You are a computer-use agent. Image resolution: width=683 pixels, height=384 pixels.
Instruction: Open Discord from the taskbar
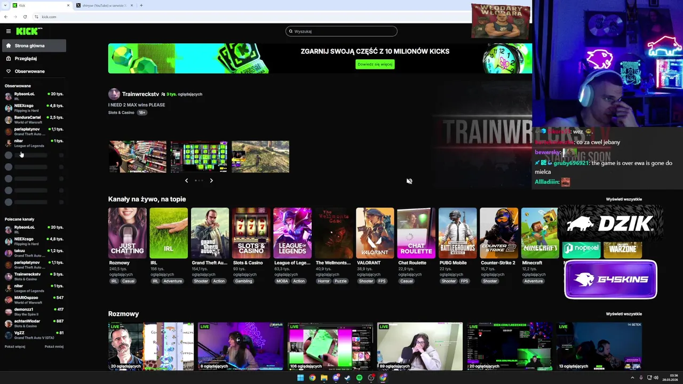point(336,378)
